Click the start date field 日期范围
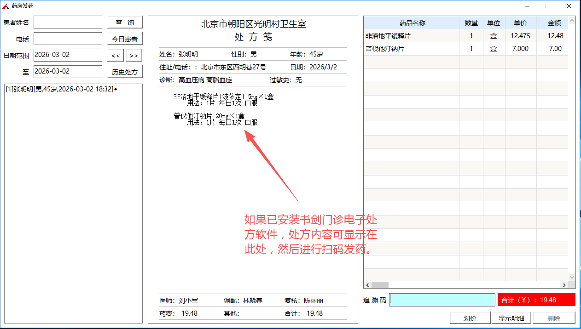 tap(68, 55)
